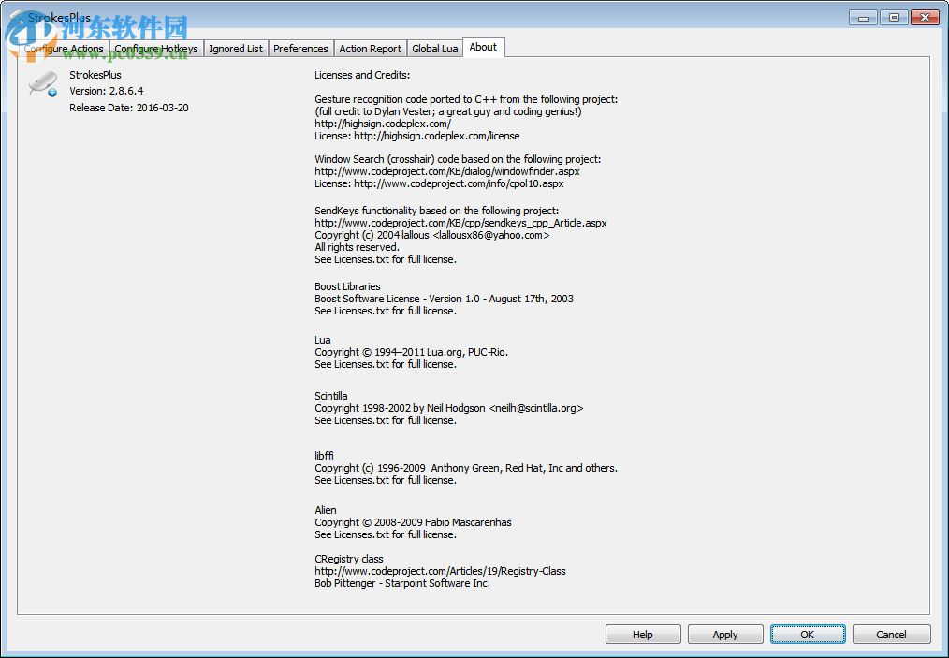Open the Global Lua tab

pyautogui.click(x=434, y=48)
